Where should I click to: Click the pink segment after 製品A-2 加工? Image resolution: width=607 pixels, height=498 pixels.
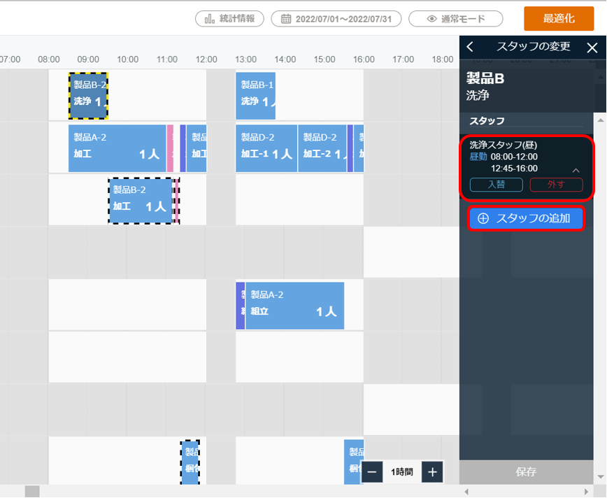(x=170, y=148)
